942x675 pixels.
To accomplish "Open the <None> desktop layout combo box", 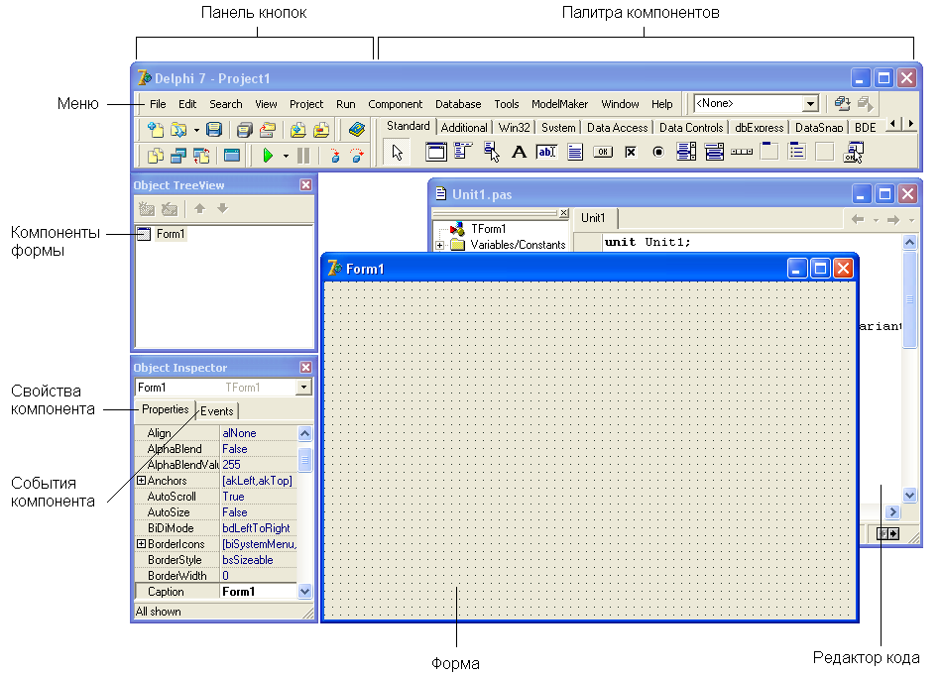I will [x=810, y=104].
